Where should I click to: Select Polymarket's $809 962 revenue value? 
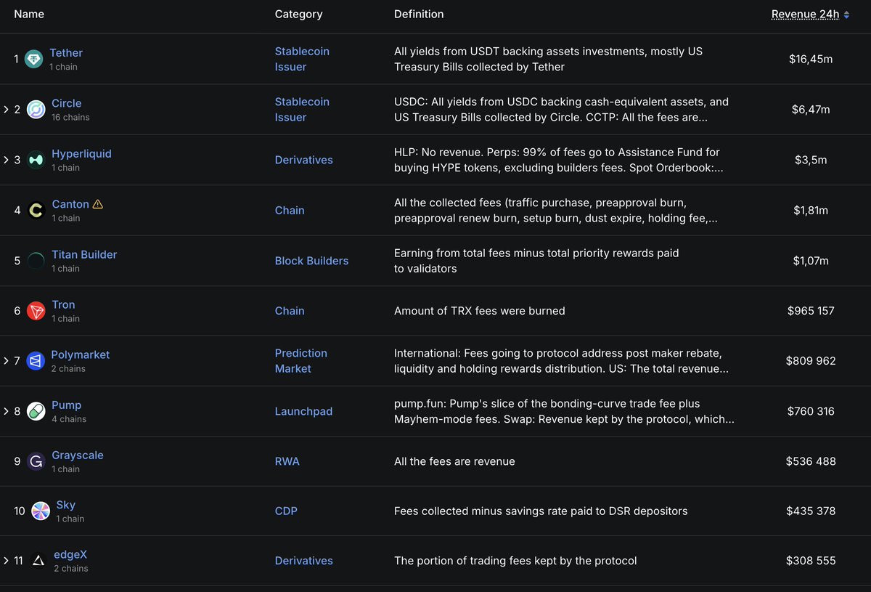pos(811,361)
